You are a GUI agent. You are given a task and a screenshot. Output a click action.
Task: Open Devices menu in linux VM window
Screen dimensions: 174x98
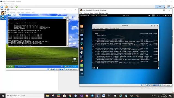[x=101, y=13]
